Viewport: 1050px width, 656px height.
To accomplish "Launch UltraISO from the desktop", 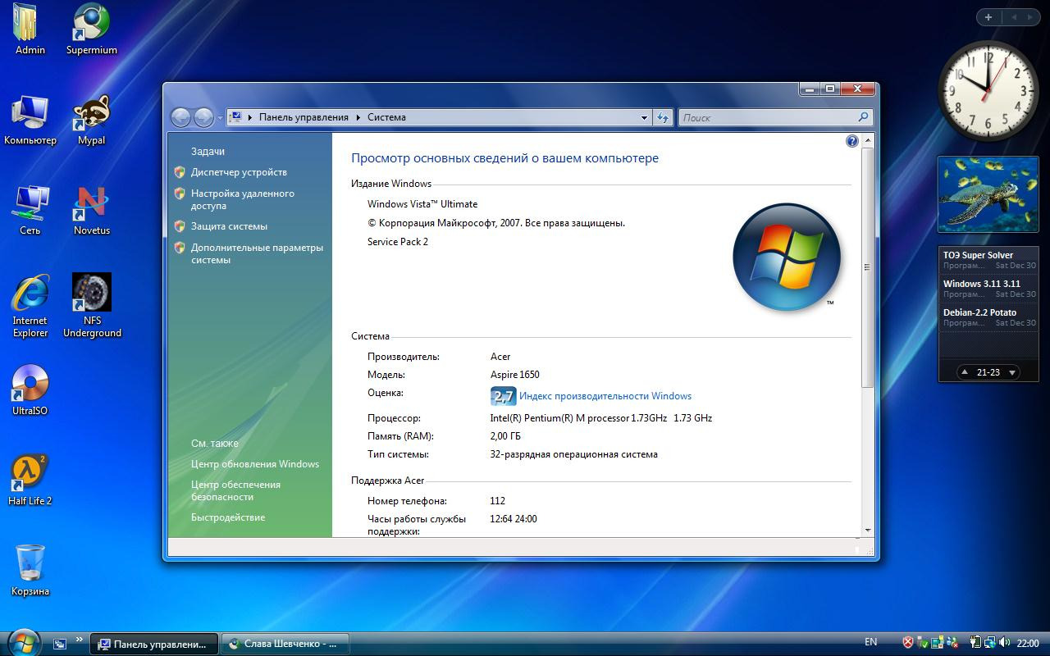I will (30, 384).
